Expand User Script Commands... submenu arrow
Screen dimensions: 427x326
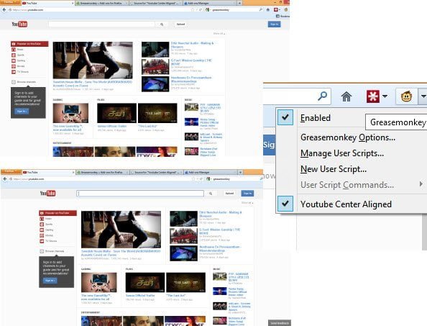tap(421, 184)
